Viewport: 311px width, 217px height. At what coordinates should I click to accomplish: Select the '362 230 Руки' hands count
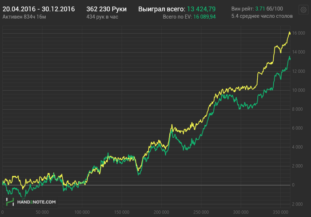coord(106,9)
